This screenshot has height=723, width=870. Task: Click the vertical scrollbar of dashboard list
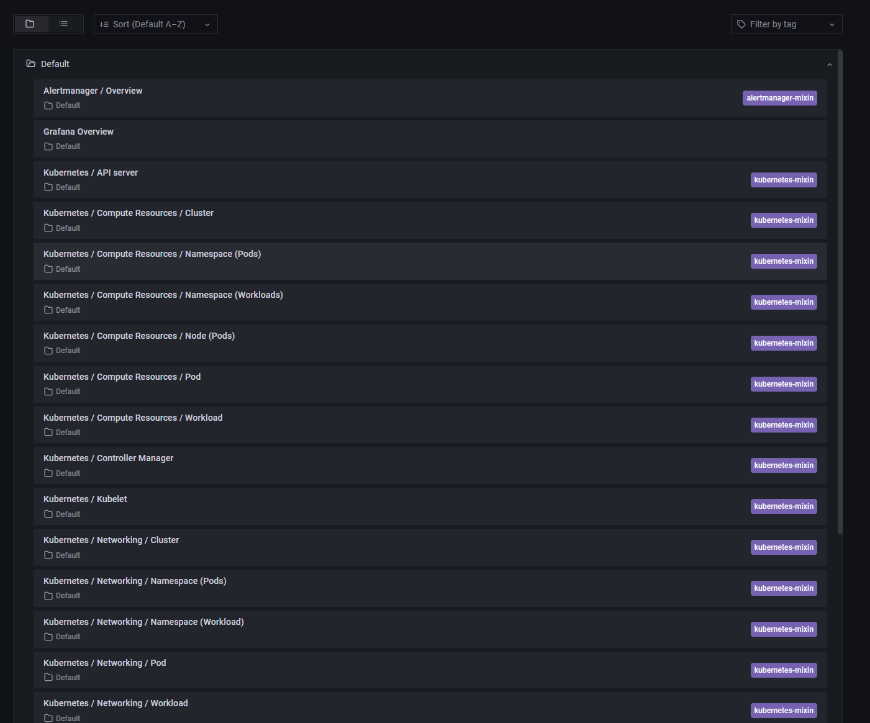coord(840,292)
